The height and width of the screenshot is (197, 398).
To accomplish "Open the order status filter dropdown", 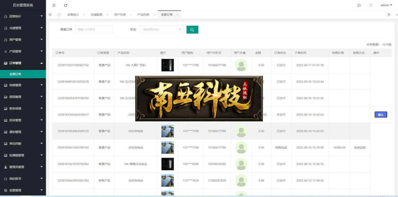I will point(161,29).
